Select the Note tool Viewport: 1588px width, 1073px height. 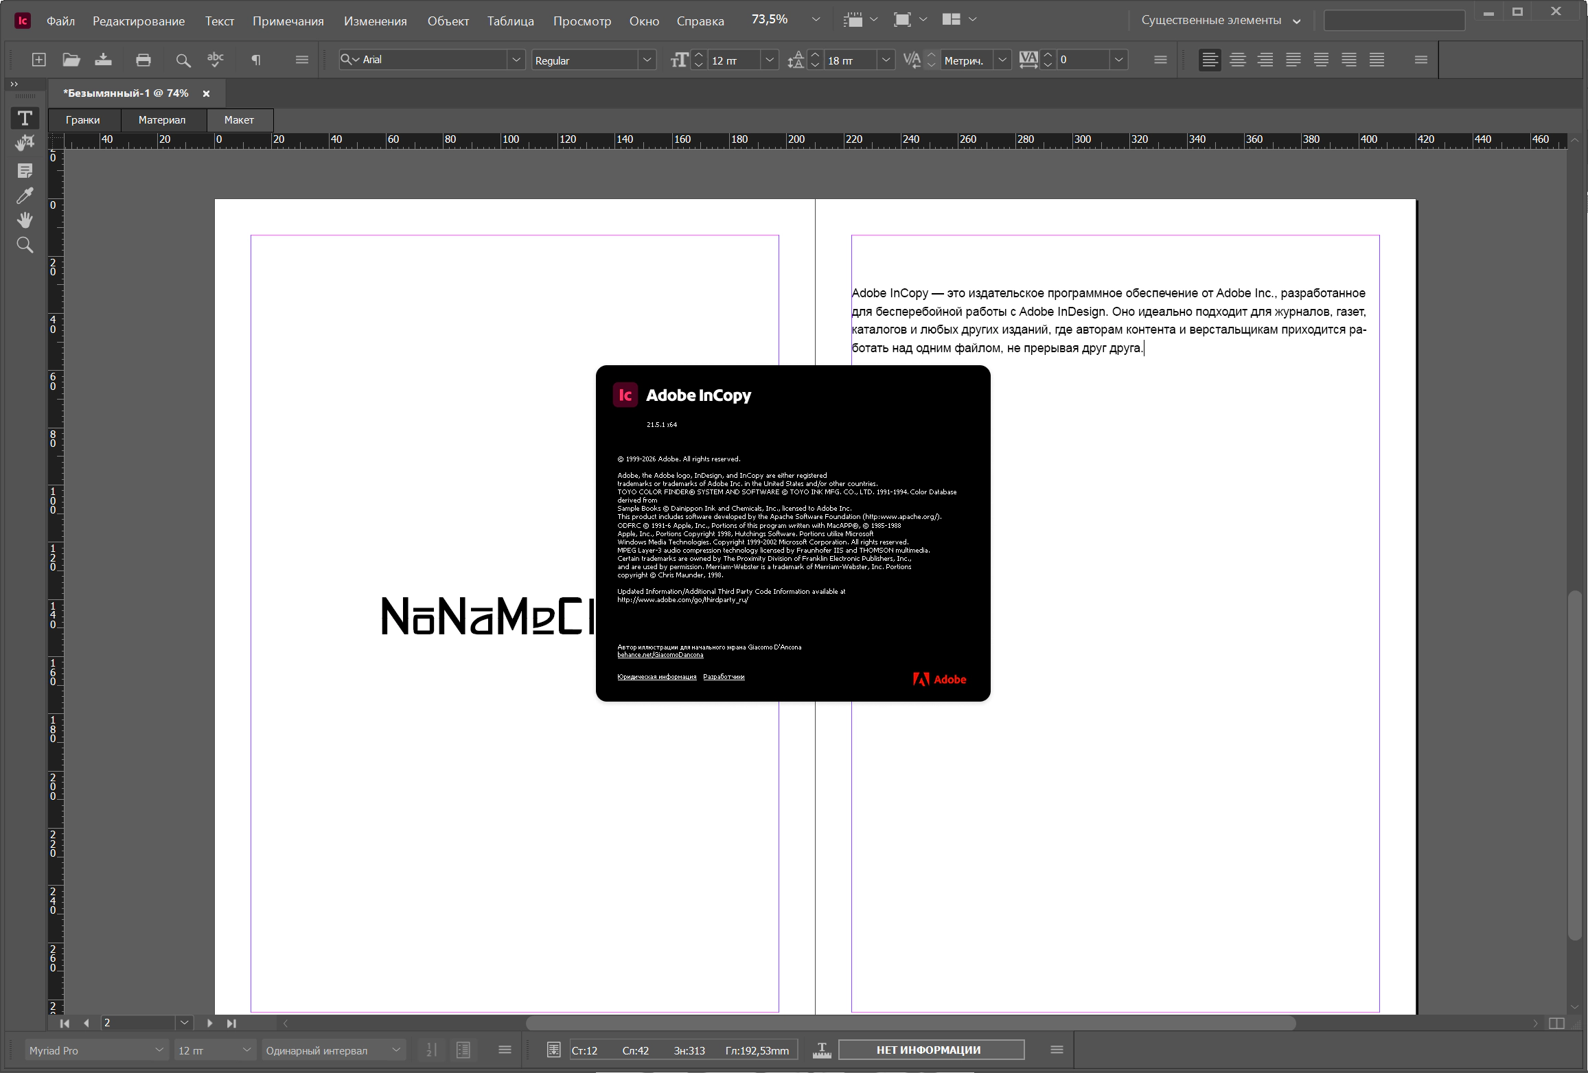25,171
